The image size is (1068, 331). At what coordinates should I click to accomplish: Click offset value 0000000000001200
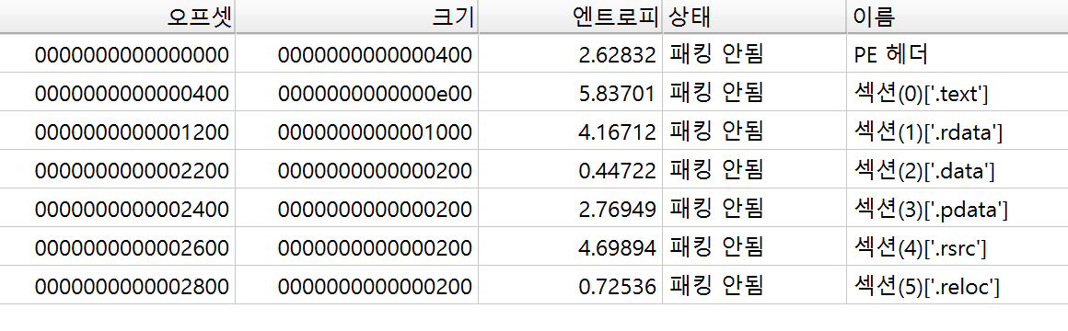pyautogui.click(x=132, y=131)
